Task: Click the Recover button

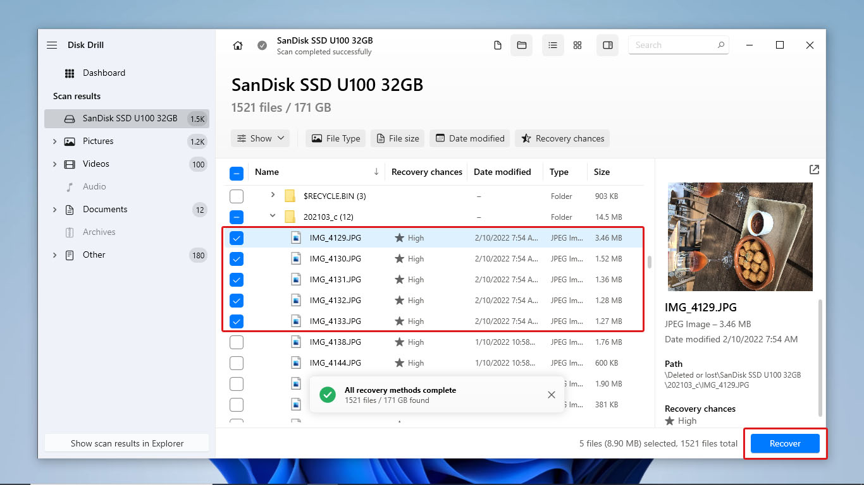Action: pos(785,443)
